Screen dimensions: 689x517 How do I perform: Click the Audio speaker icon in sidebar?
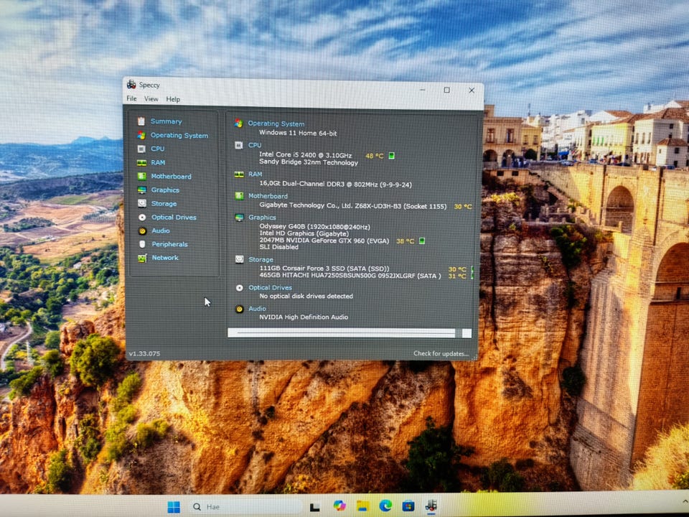click(142, 230)
